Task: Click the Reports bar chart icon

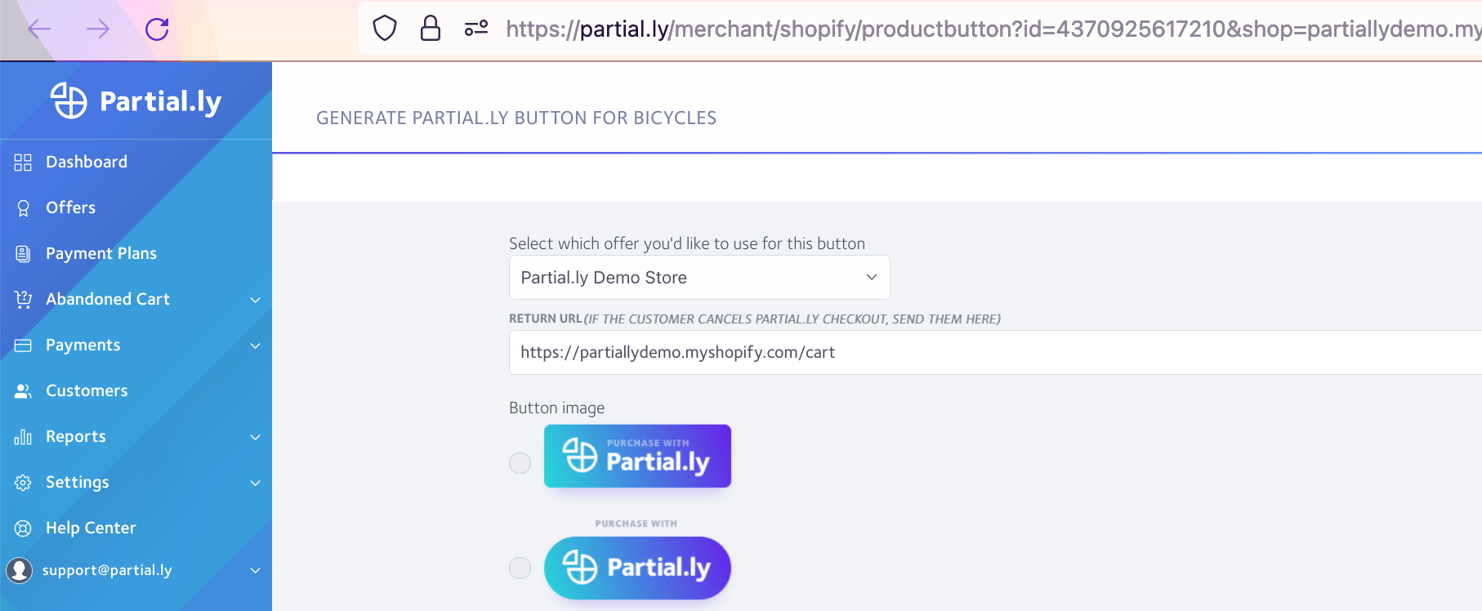Action: (x=23, y=437)
